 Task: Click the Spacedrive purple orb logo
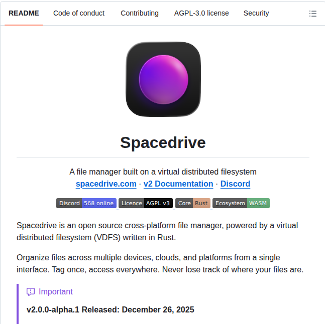tap(163, 79)
